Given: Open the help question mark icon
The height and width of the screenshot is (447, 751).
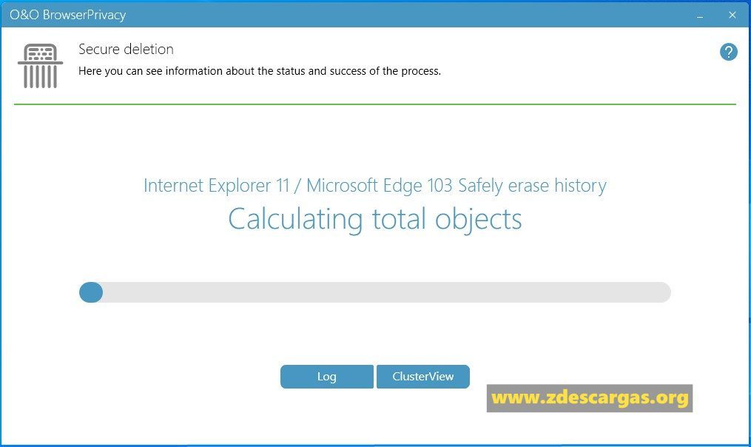Looking at the screenshot, I should pyautogui.click(x=729, y=52).
